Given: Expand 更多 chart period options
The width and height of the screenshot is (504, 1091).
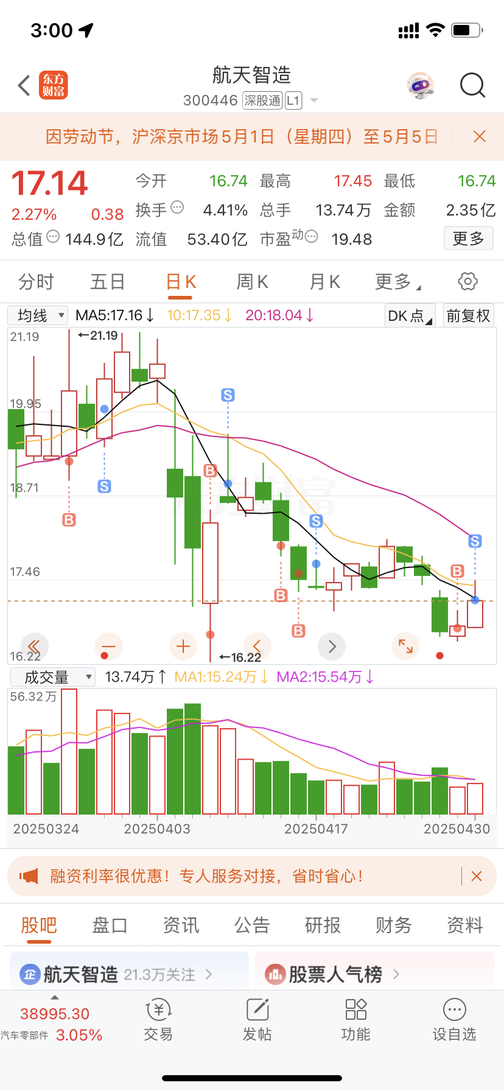Looking at the screenshot, I should [x=398, y=282].
